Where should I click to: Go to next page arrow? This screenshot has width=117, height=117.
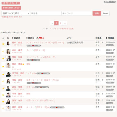[65, 23]
